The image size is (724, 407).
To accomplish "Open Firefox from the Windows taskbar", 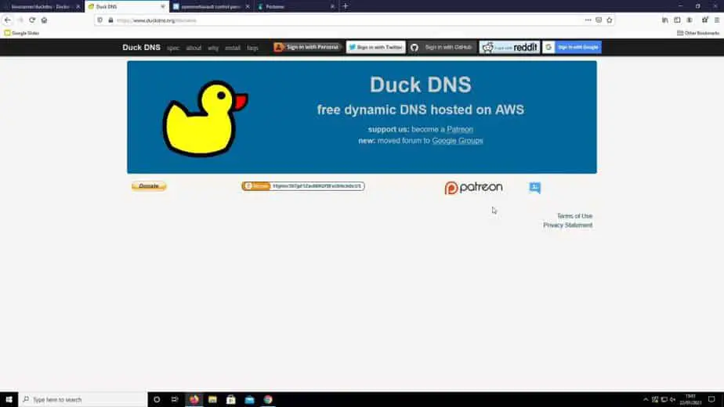I will 194,399.
